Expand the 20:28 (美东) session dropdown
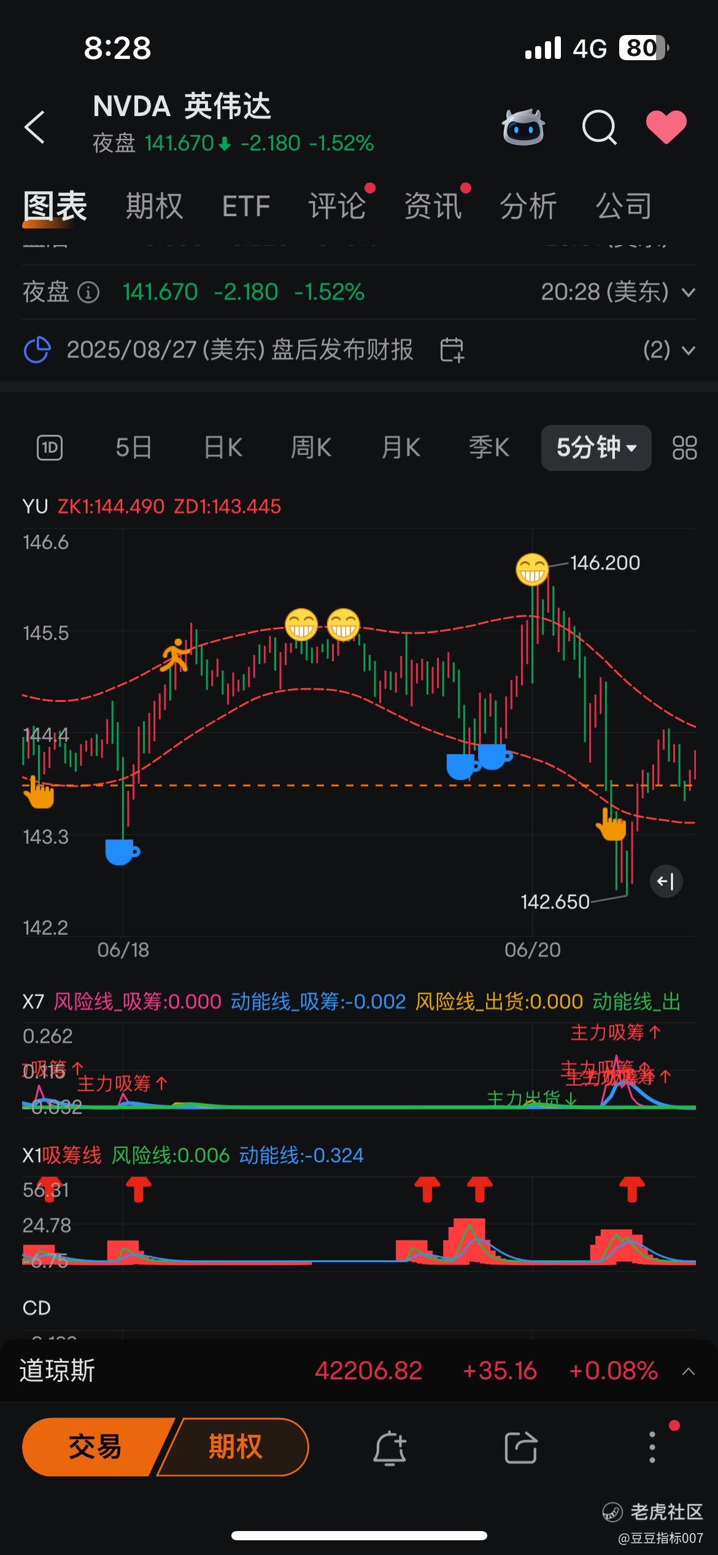The width and height of the screenshot is (718, 1555). (619, 292)
